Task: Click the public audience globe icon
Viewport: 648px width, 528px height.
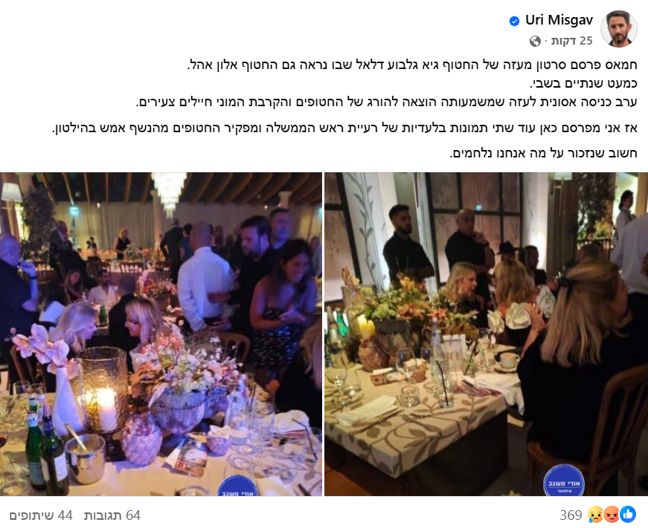Action: pos(535,41)
